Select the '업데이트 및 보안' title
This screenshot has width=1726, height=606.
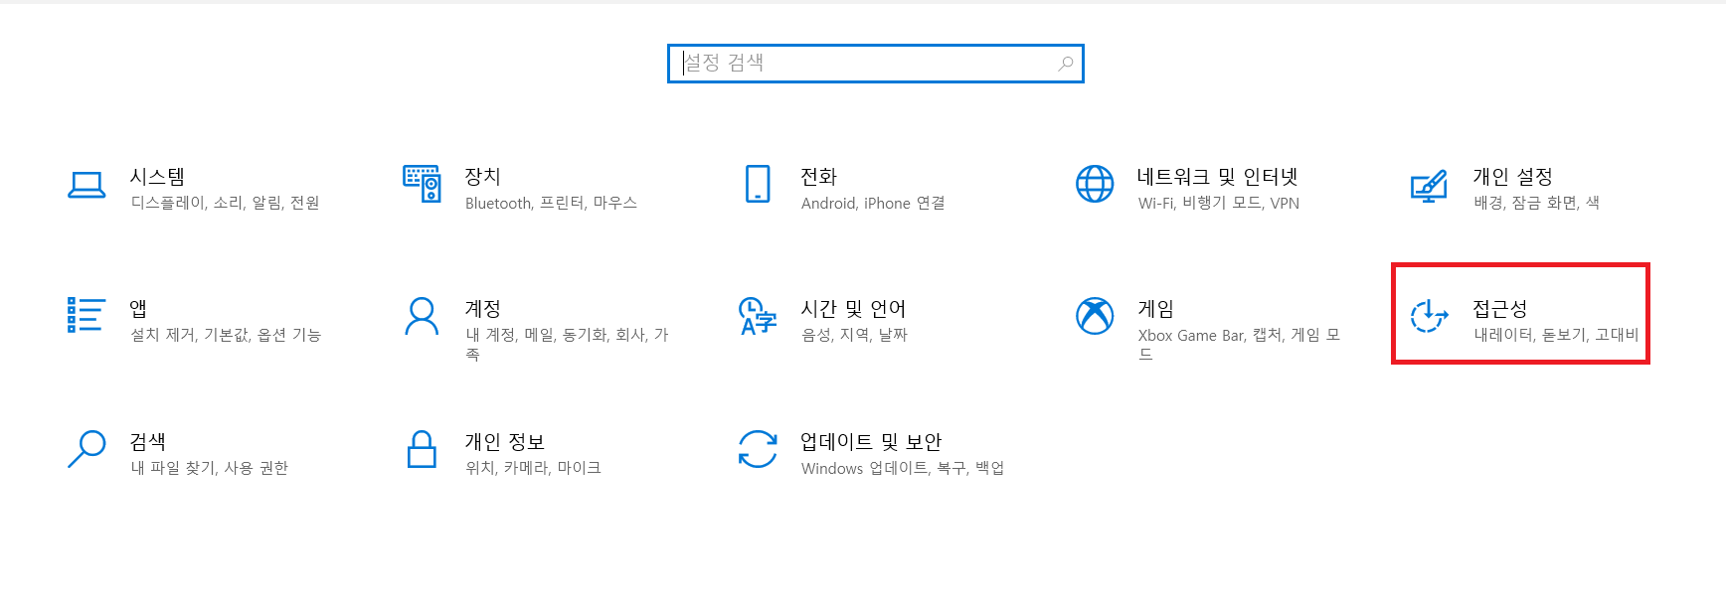point(871,442)
